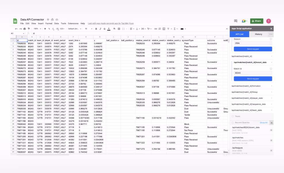Open the Extensions menu

pyautogui.click(x=73, y=23)
